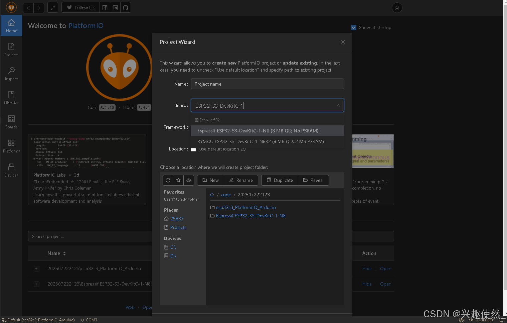Open the Espressif ESP32-S3-DevKitC-1-N8 folder
This screenshot has height=323, width=507.
pyautogui.click(x=250, y=216)
